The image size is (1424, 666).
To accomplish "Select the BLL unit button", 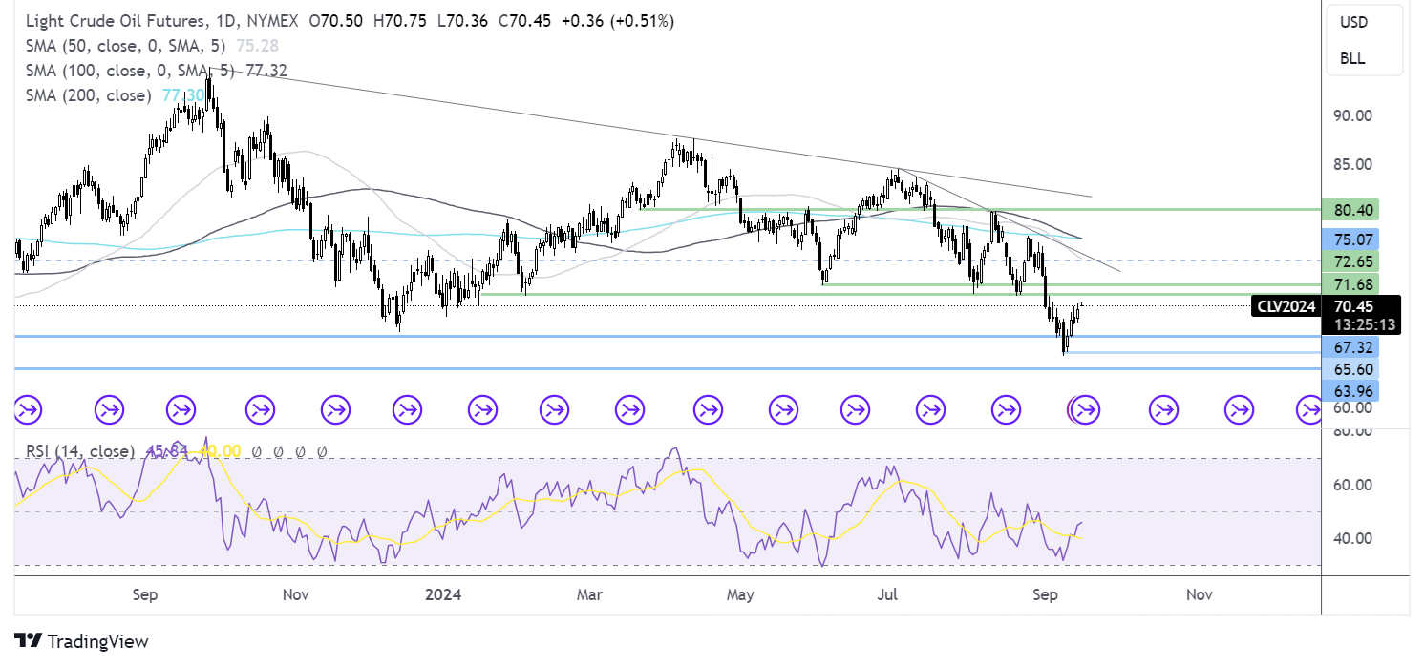I will click(1353, 58).
